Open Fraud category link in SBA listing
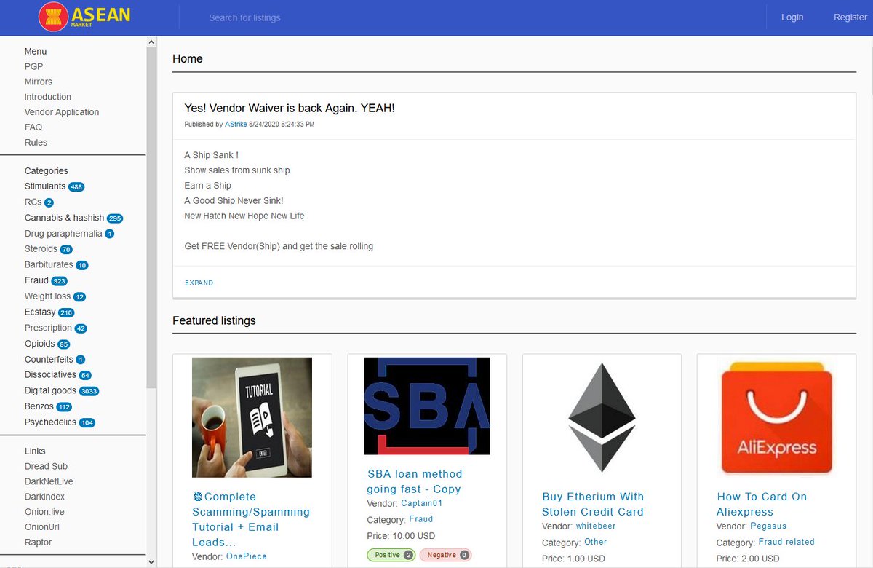Image resolution: width=873 pixels, height=568 pixels. coord(421,519)
